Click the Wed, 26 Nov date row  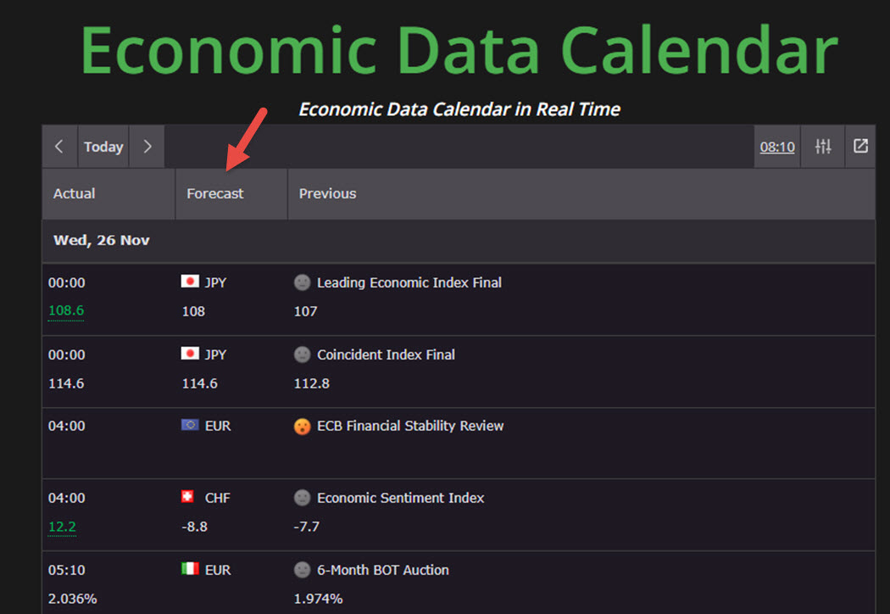(x=102, y=240)
